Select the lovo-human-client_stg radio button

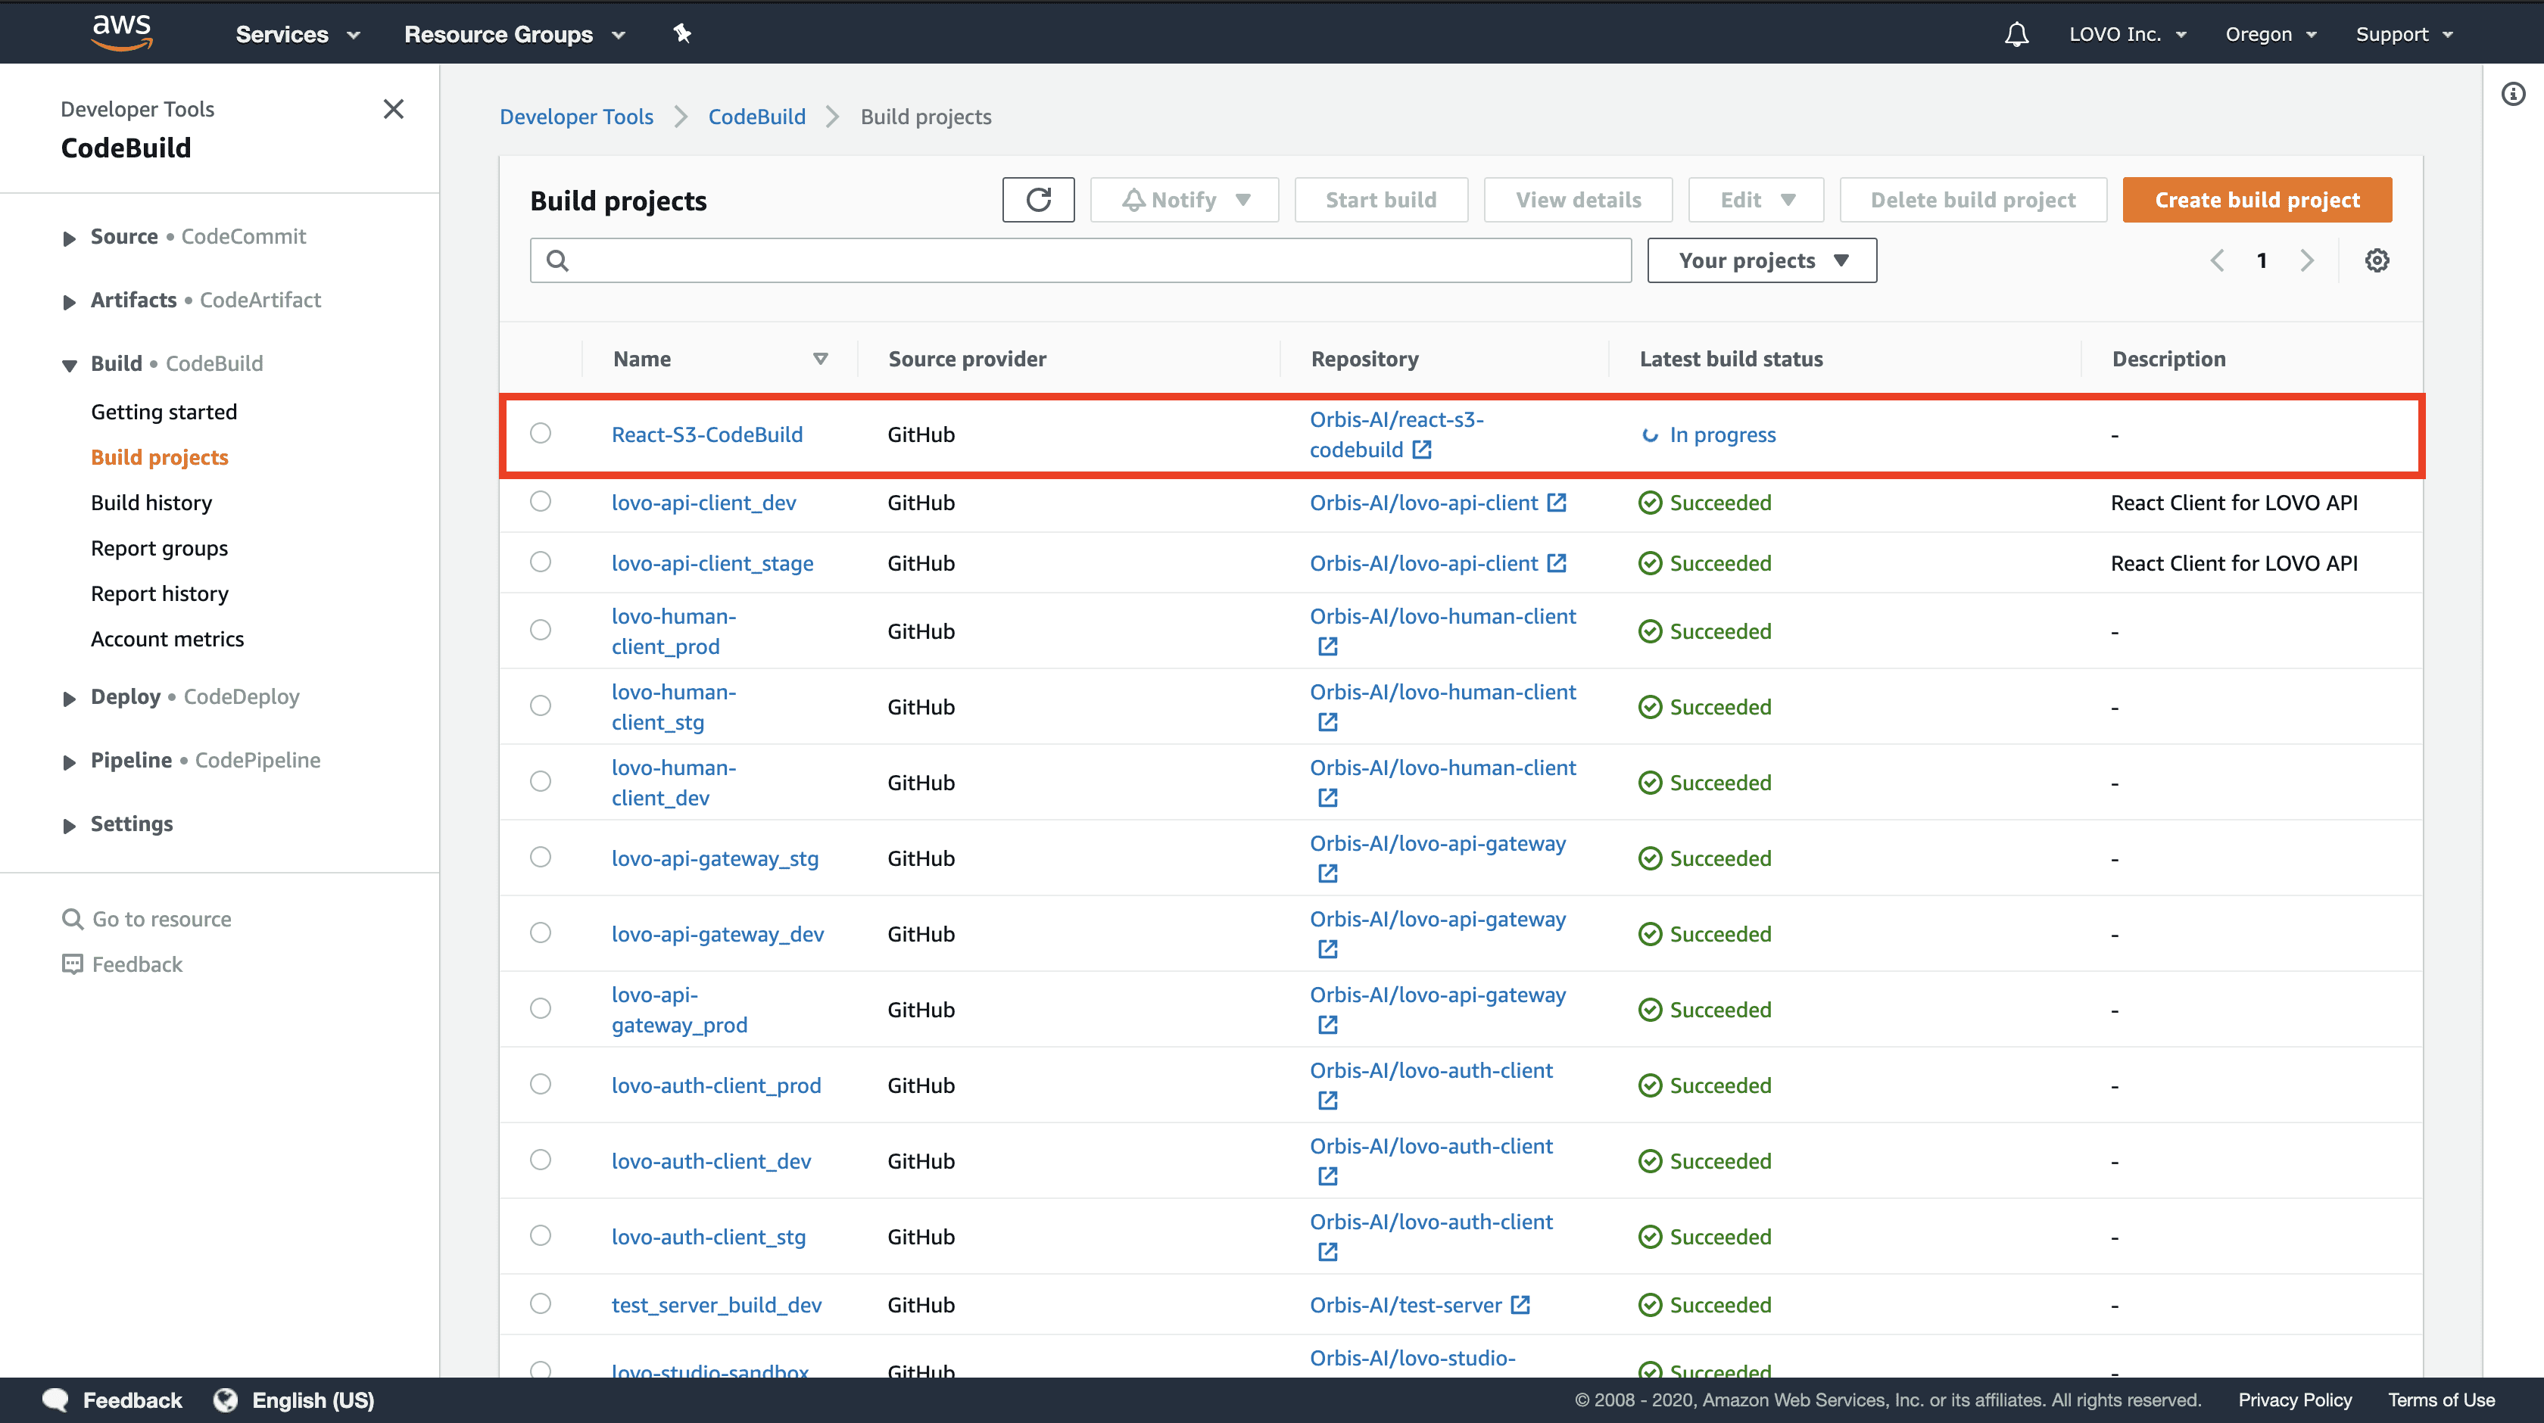[540, 705]
